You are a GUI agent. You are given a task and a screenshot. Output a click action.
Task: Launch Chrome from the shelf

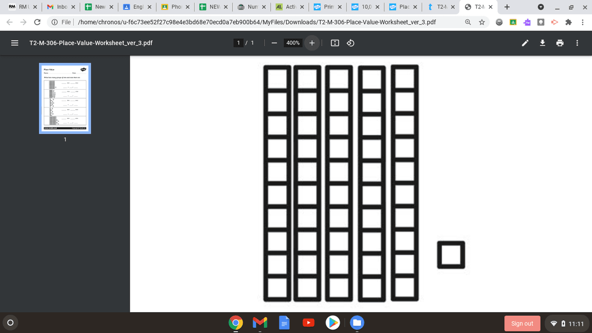(236, 323)
